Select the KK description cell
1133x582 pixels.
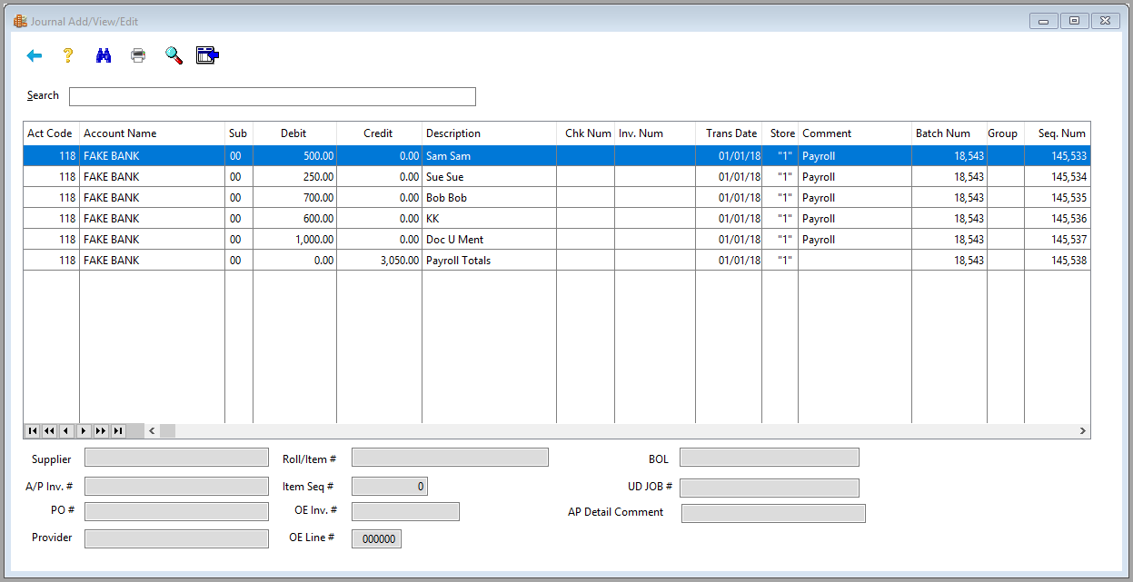[x=490, y=219]
